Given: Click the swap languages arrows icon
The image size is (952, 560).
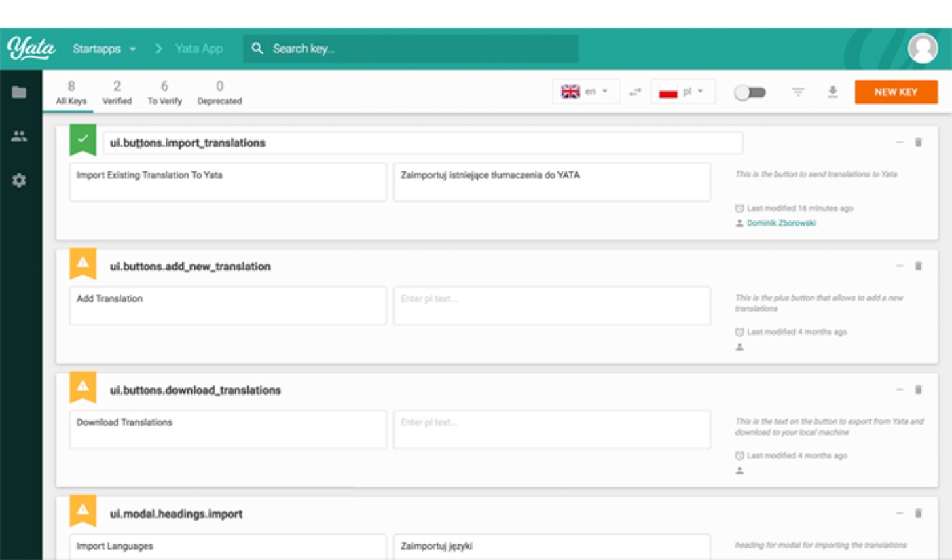Looking at the screenshot, I should coord(635,92).
